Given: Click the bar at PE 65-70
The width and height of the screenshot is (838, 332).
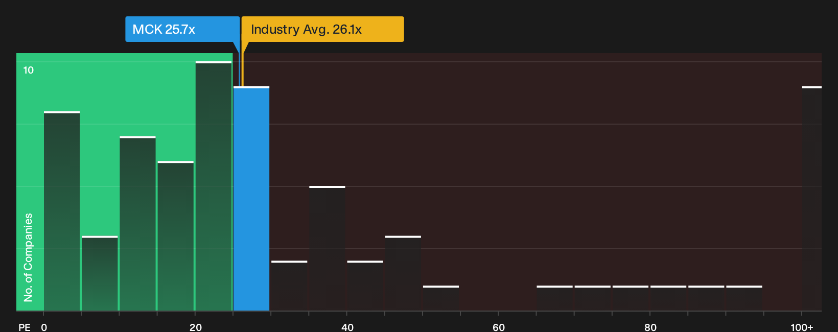Looking at the screenshot, I should [x=555, y=298].
